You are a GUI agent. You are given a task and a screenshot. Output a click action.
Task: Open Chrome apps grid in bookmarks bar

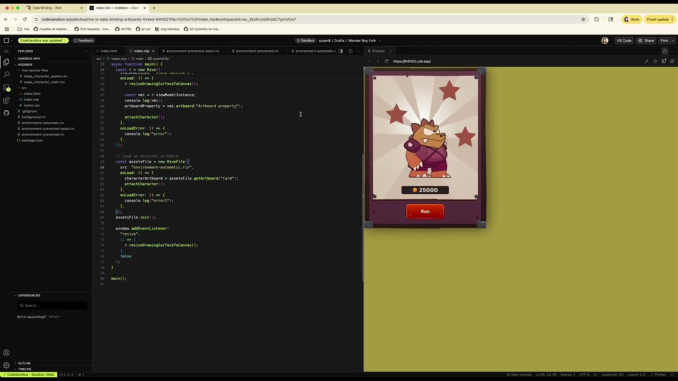coord(6,29)
